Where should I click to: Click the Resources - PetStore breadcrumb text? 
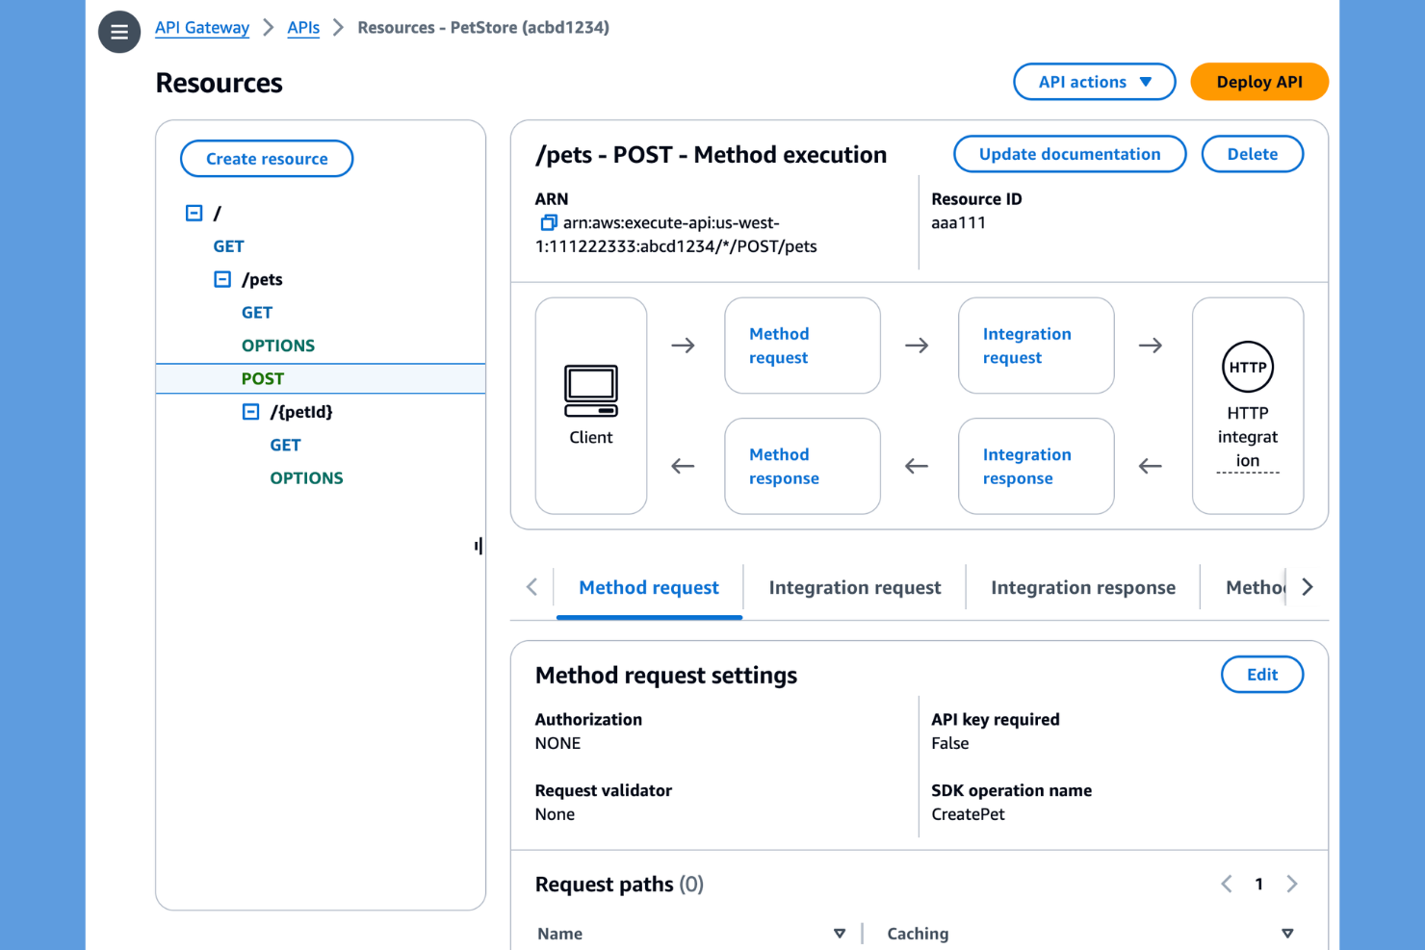[x=483, y=28]
